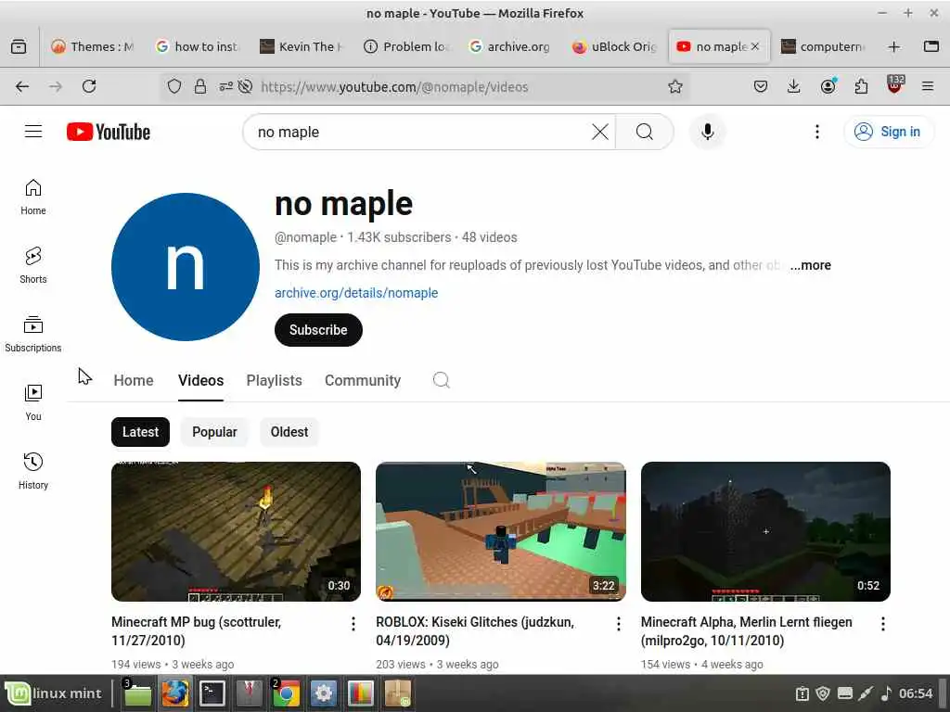Select the Latest sort chip
This screenshot has height=712, width=950.
click(141, 432)
